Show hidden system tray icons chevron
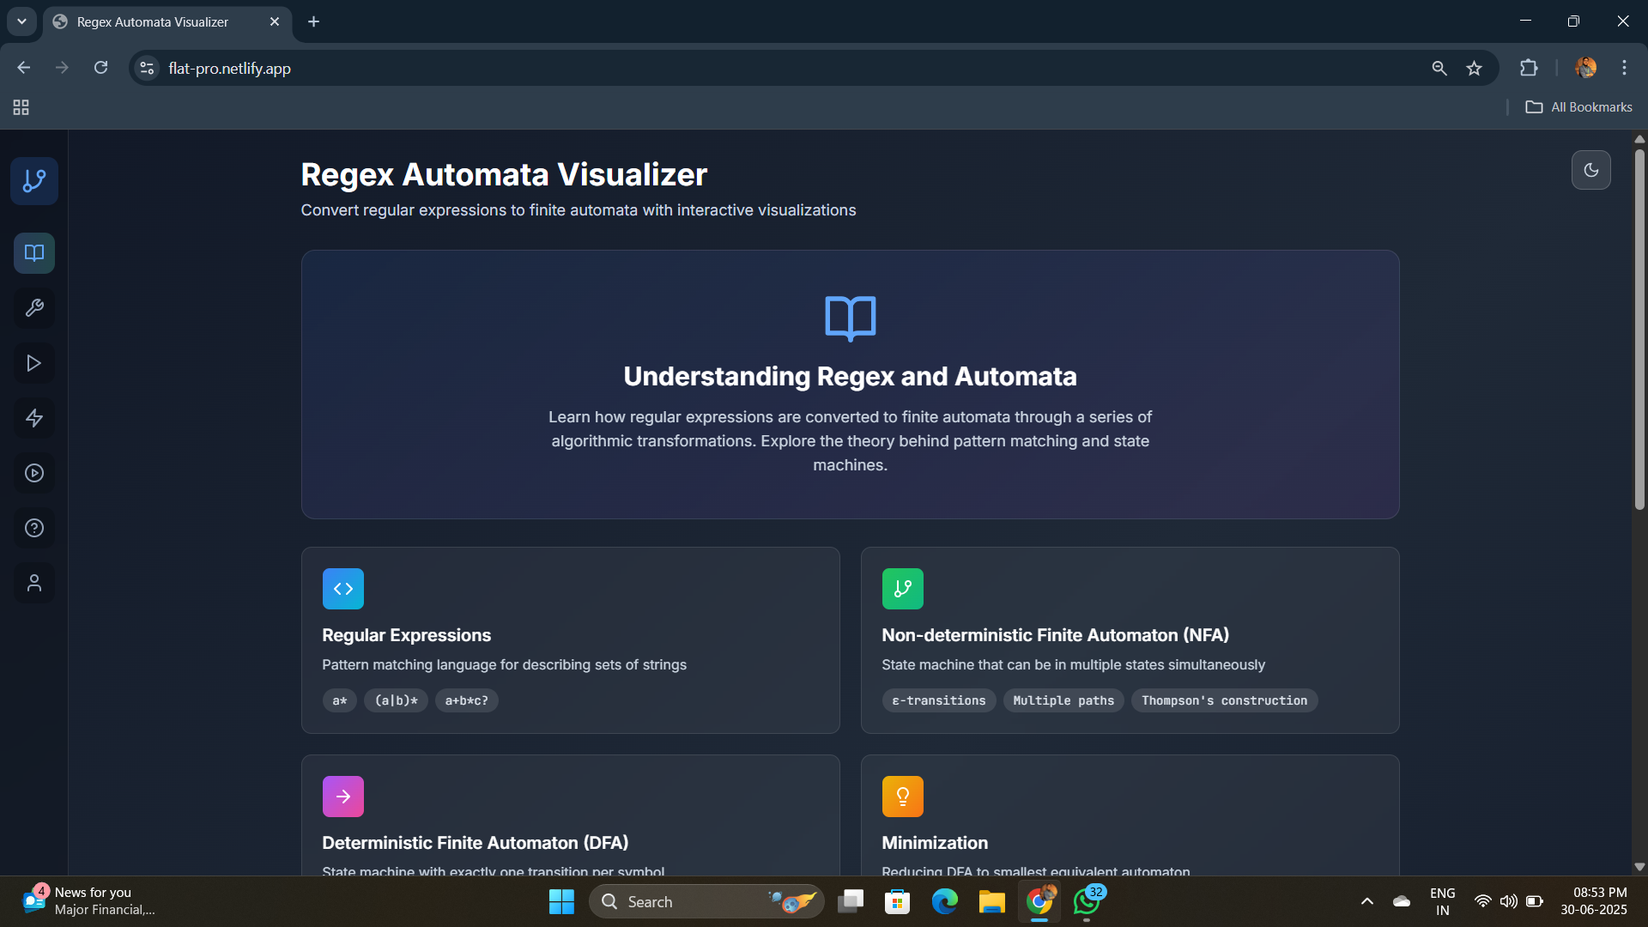 point(1367,901)
